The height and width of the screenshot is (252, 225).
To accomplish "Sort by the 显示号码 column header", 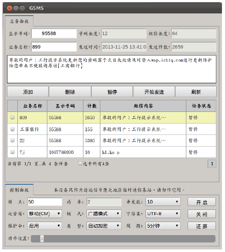I will 65,106.
